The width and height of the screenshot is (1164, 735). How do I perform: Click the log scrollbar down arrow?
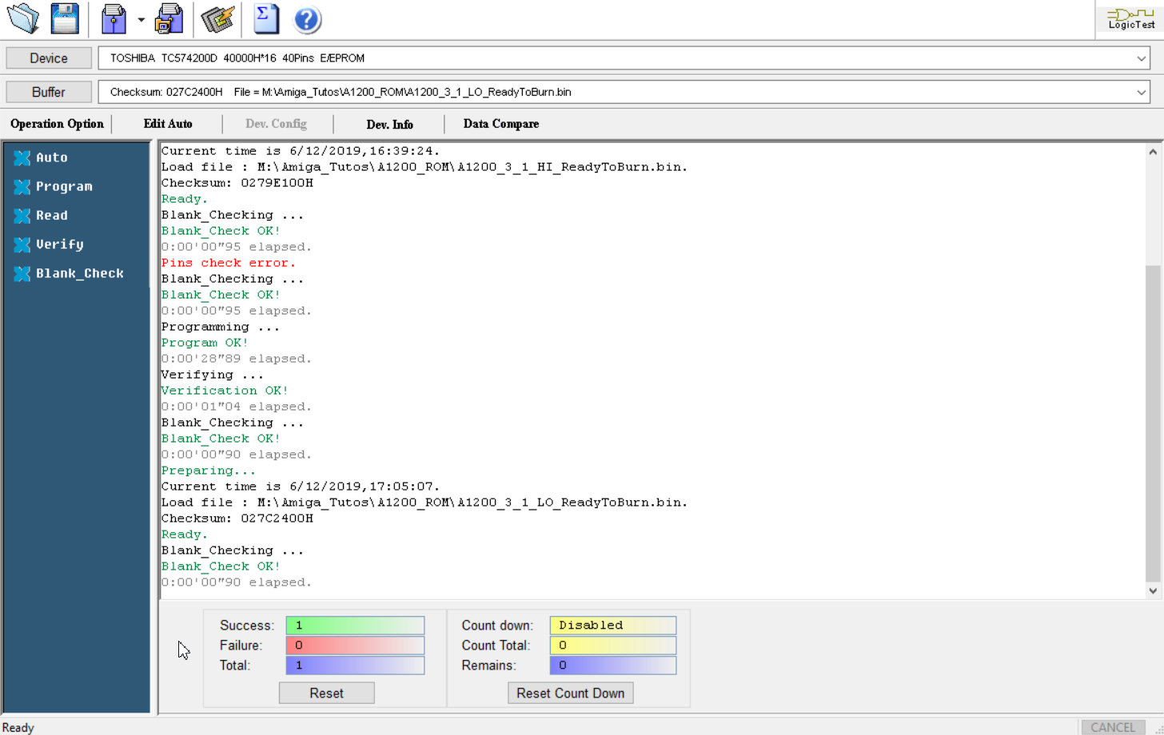point(1152,591)
